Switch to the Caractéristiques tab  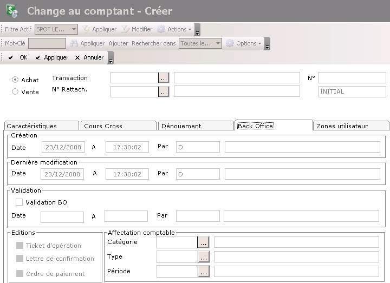pos(31,126)
